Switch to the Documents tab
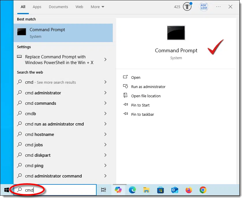 click(x=59, y=7)
